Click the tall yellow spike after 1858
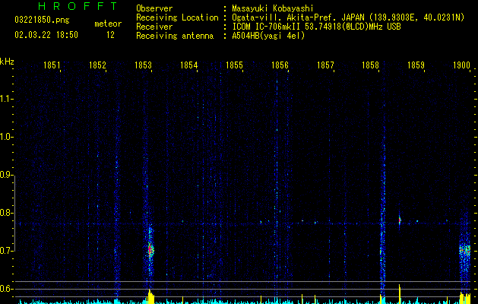Viewport: 478px width, 304px height. [400, 294]
